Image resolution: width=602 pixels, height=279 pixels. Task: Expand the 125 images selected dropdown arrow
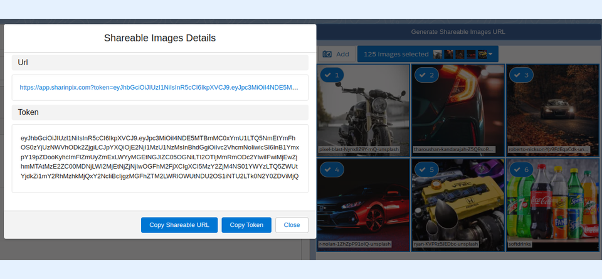[x=490, y=55]
